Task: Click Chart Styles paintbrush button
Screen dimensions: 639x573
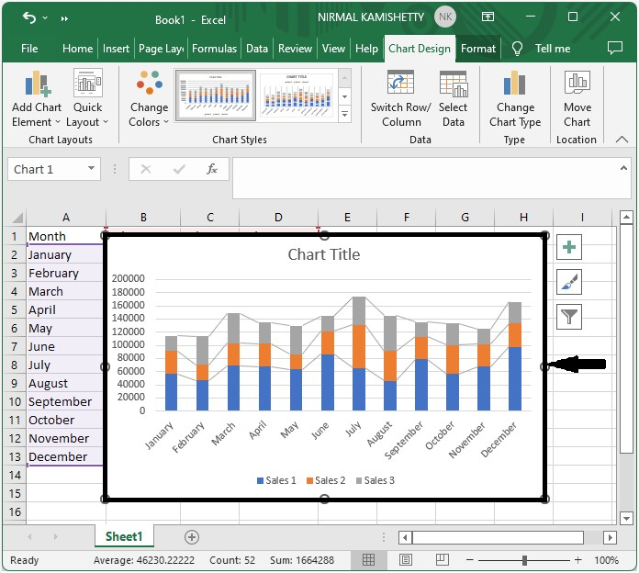Action: (569, 282)
